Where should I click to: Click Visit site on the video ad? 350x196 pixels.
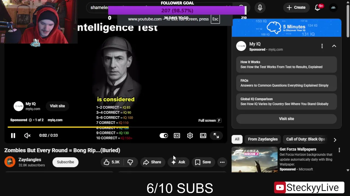(x=57, y=106)
